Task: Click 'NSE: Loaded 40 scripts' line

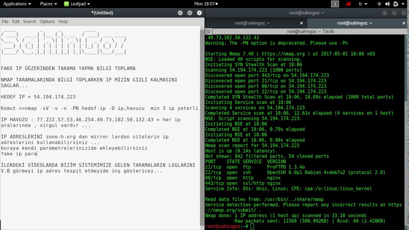Action: (x=253, y=59)
